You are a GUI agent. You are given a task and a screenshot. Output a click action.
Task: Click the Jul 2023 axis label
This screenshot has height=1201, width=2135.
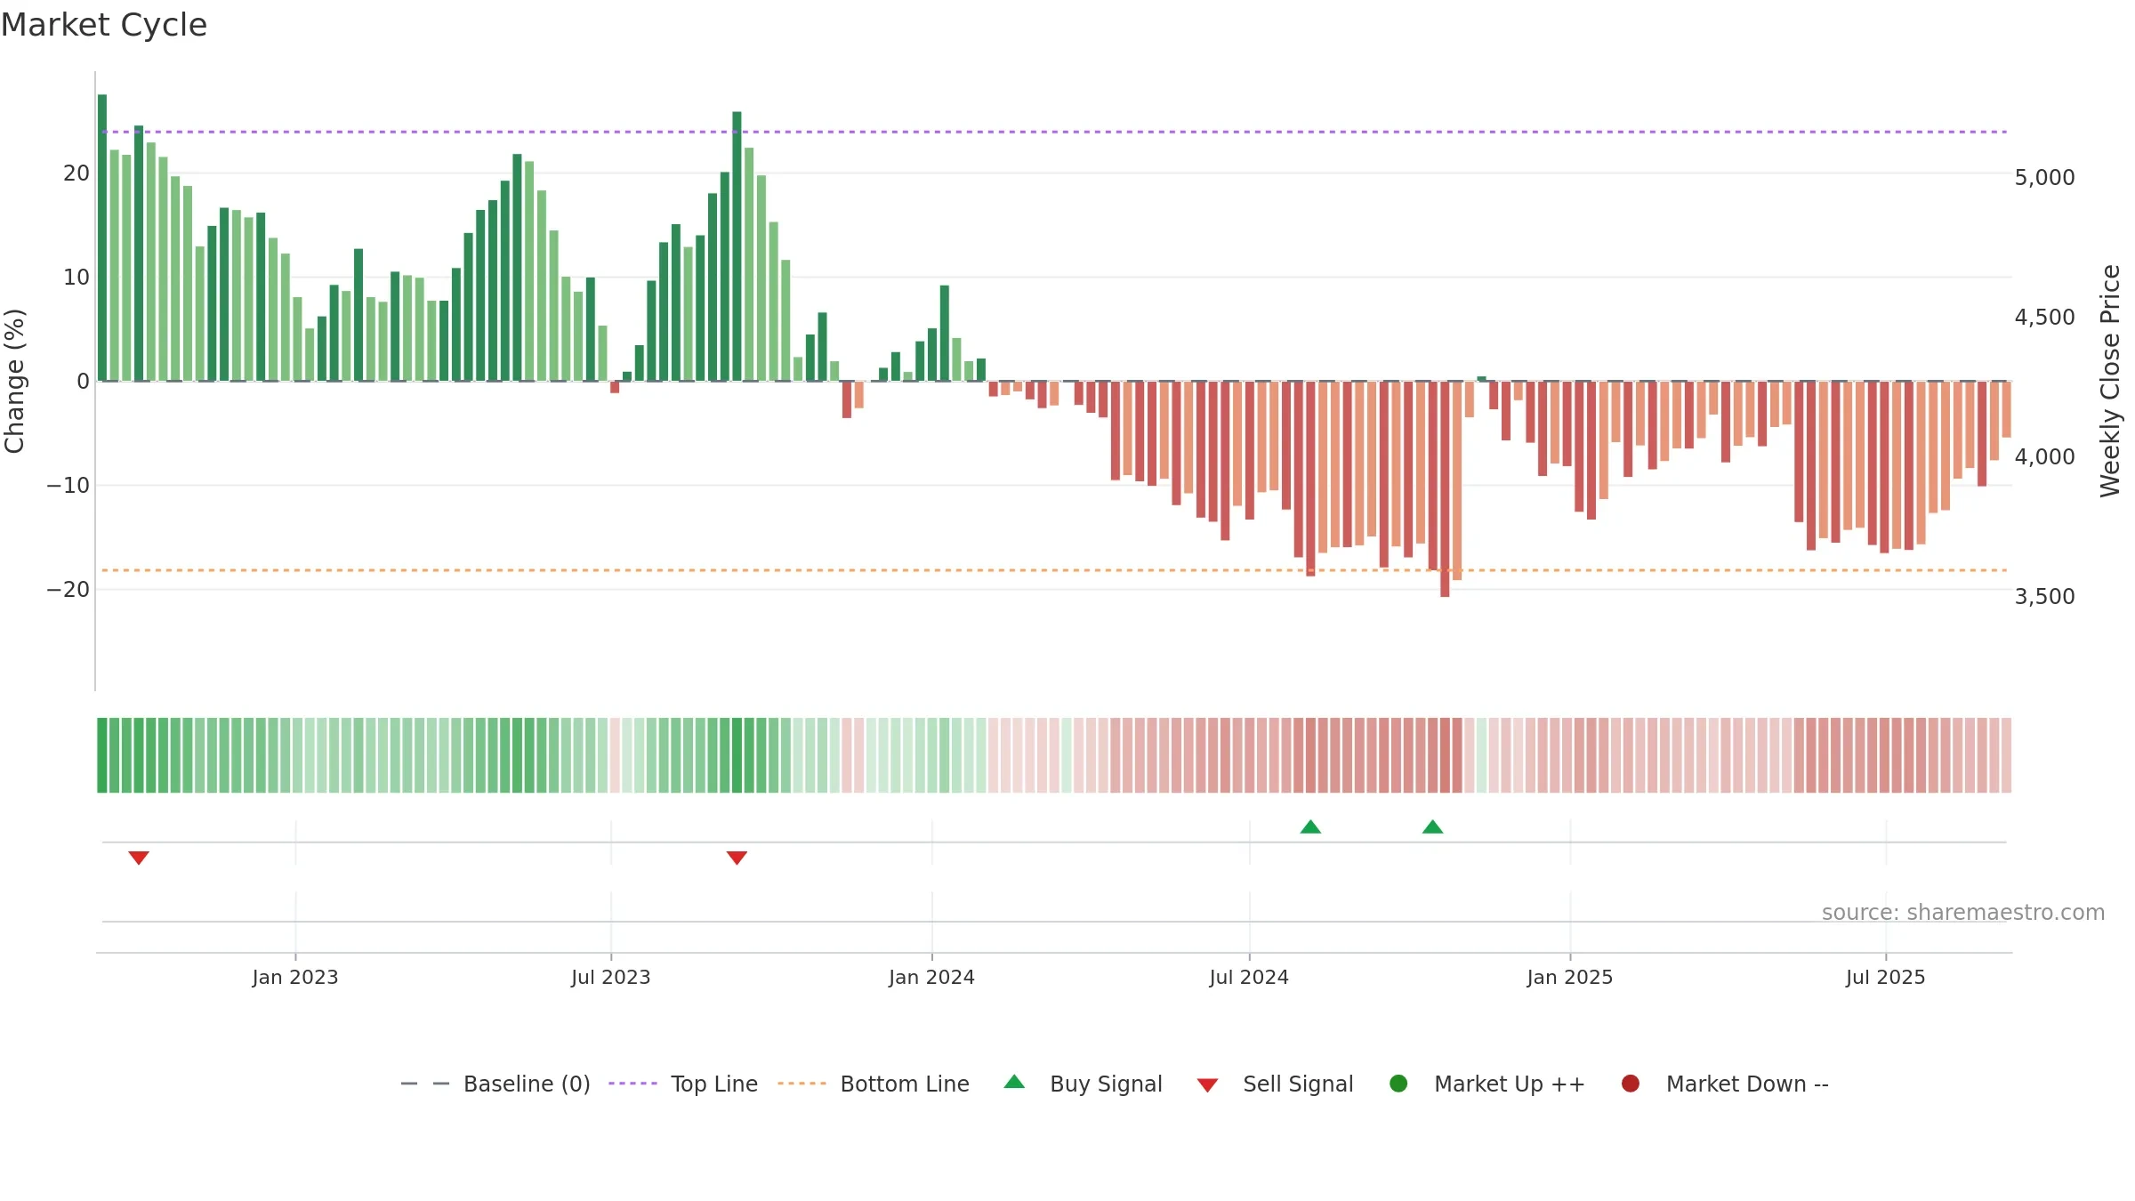point(611,977)
